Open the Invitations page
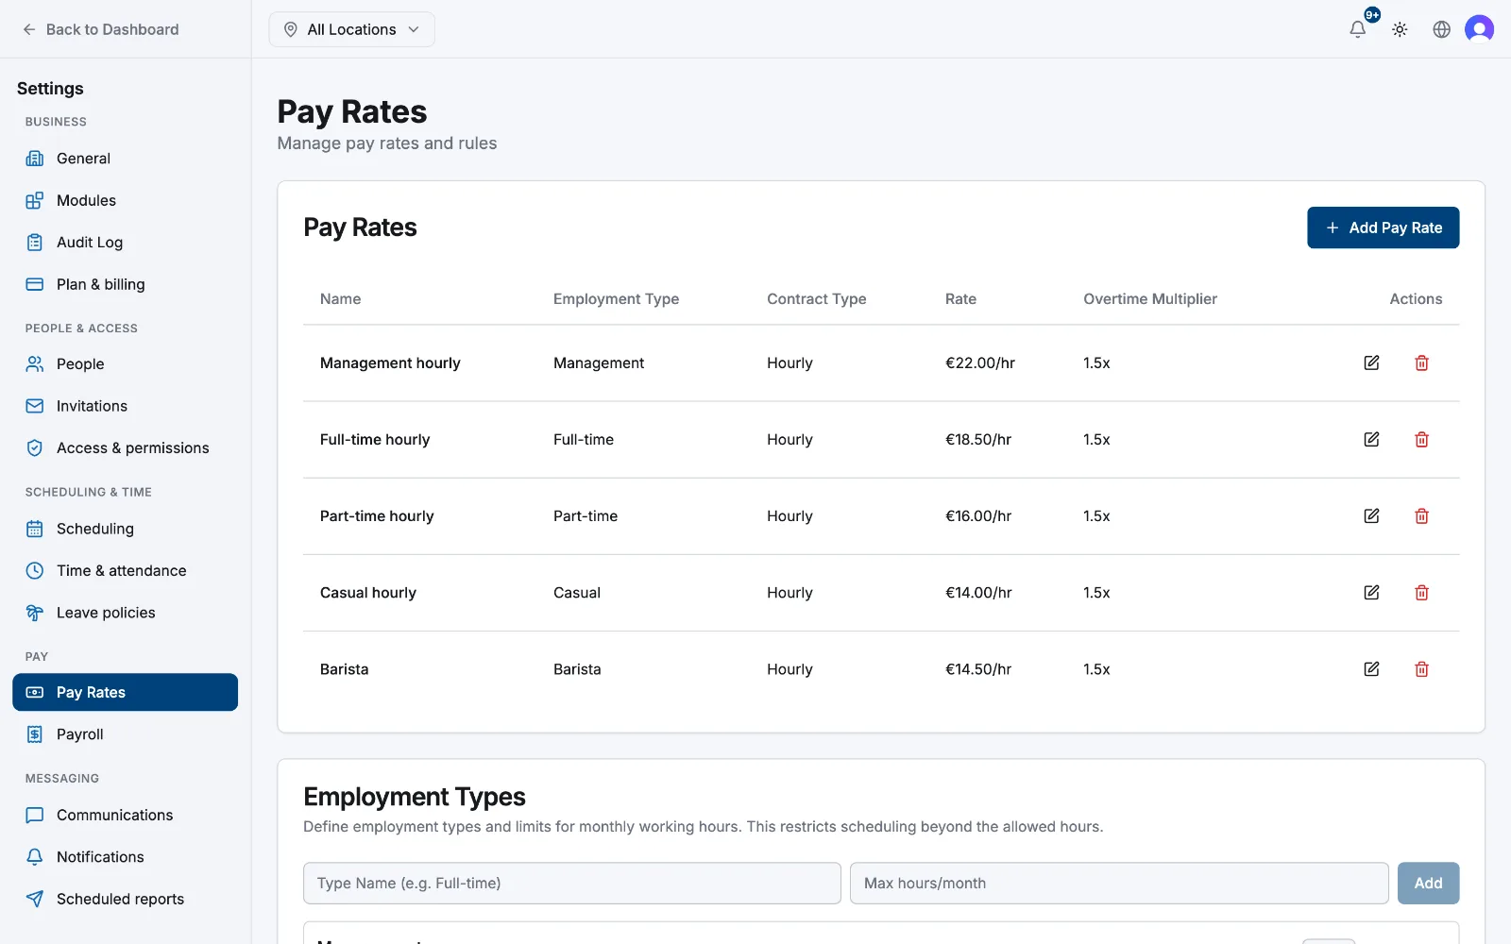Viewport: 1511px width, 944px height. click(x=125, y=406)
